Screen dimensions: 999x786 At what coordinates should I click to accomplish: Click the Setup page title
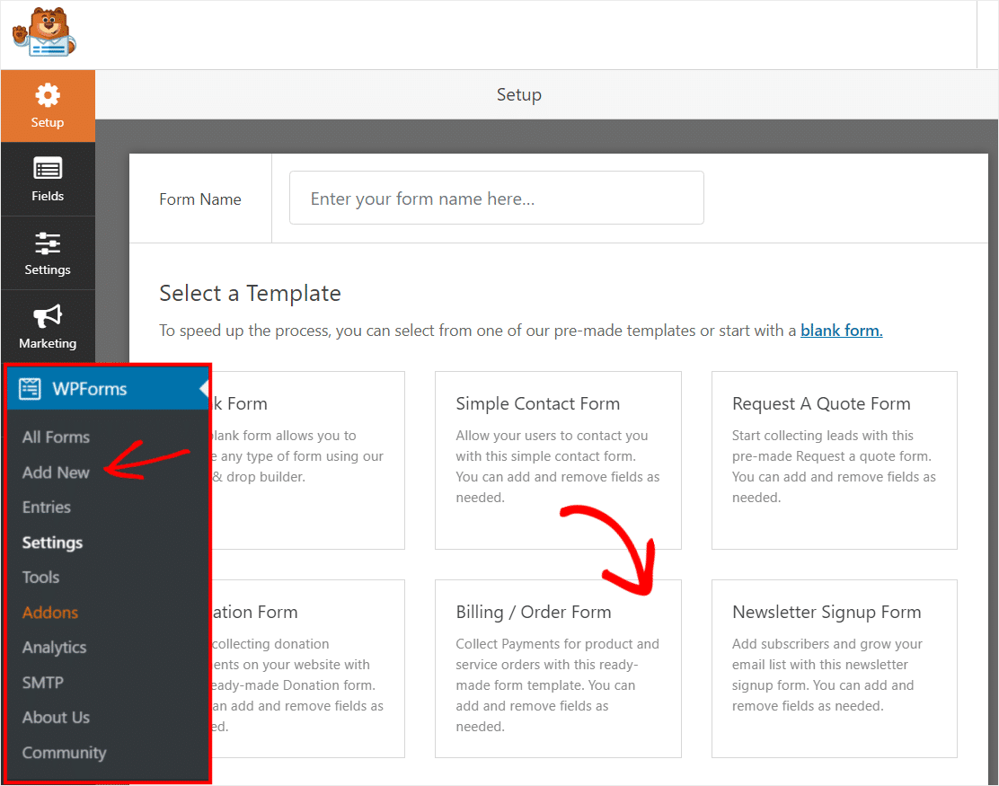coord(518,95)
